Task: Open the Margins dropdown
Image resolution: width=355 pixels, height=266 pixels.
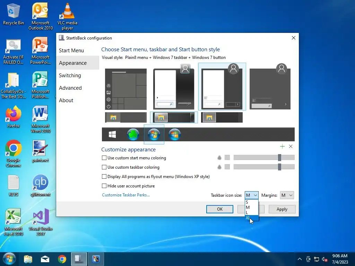Action: 287,195
